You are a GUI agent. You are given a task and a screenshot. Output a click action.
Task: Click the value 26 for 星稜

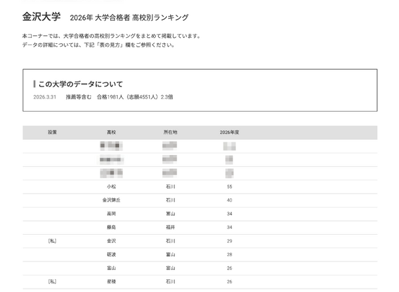click(229, 281)
